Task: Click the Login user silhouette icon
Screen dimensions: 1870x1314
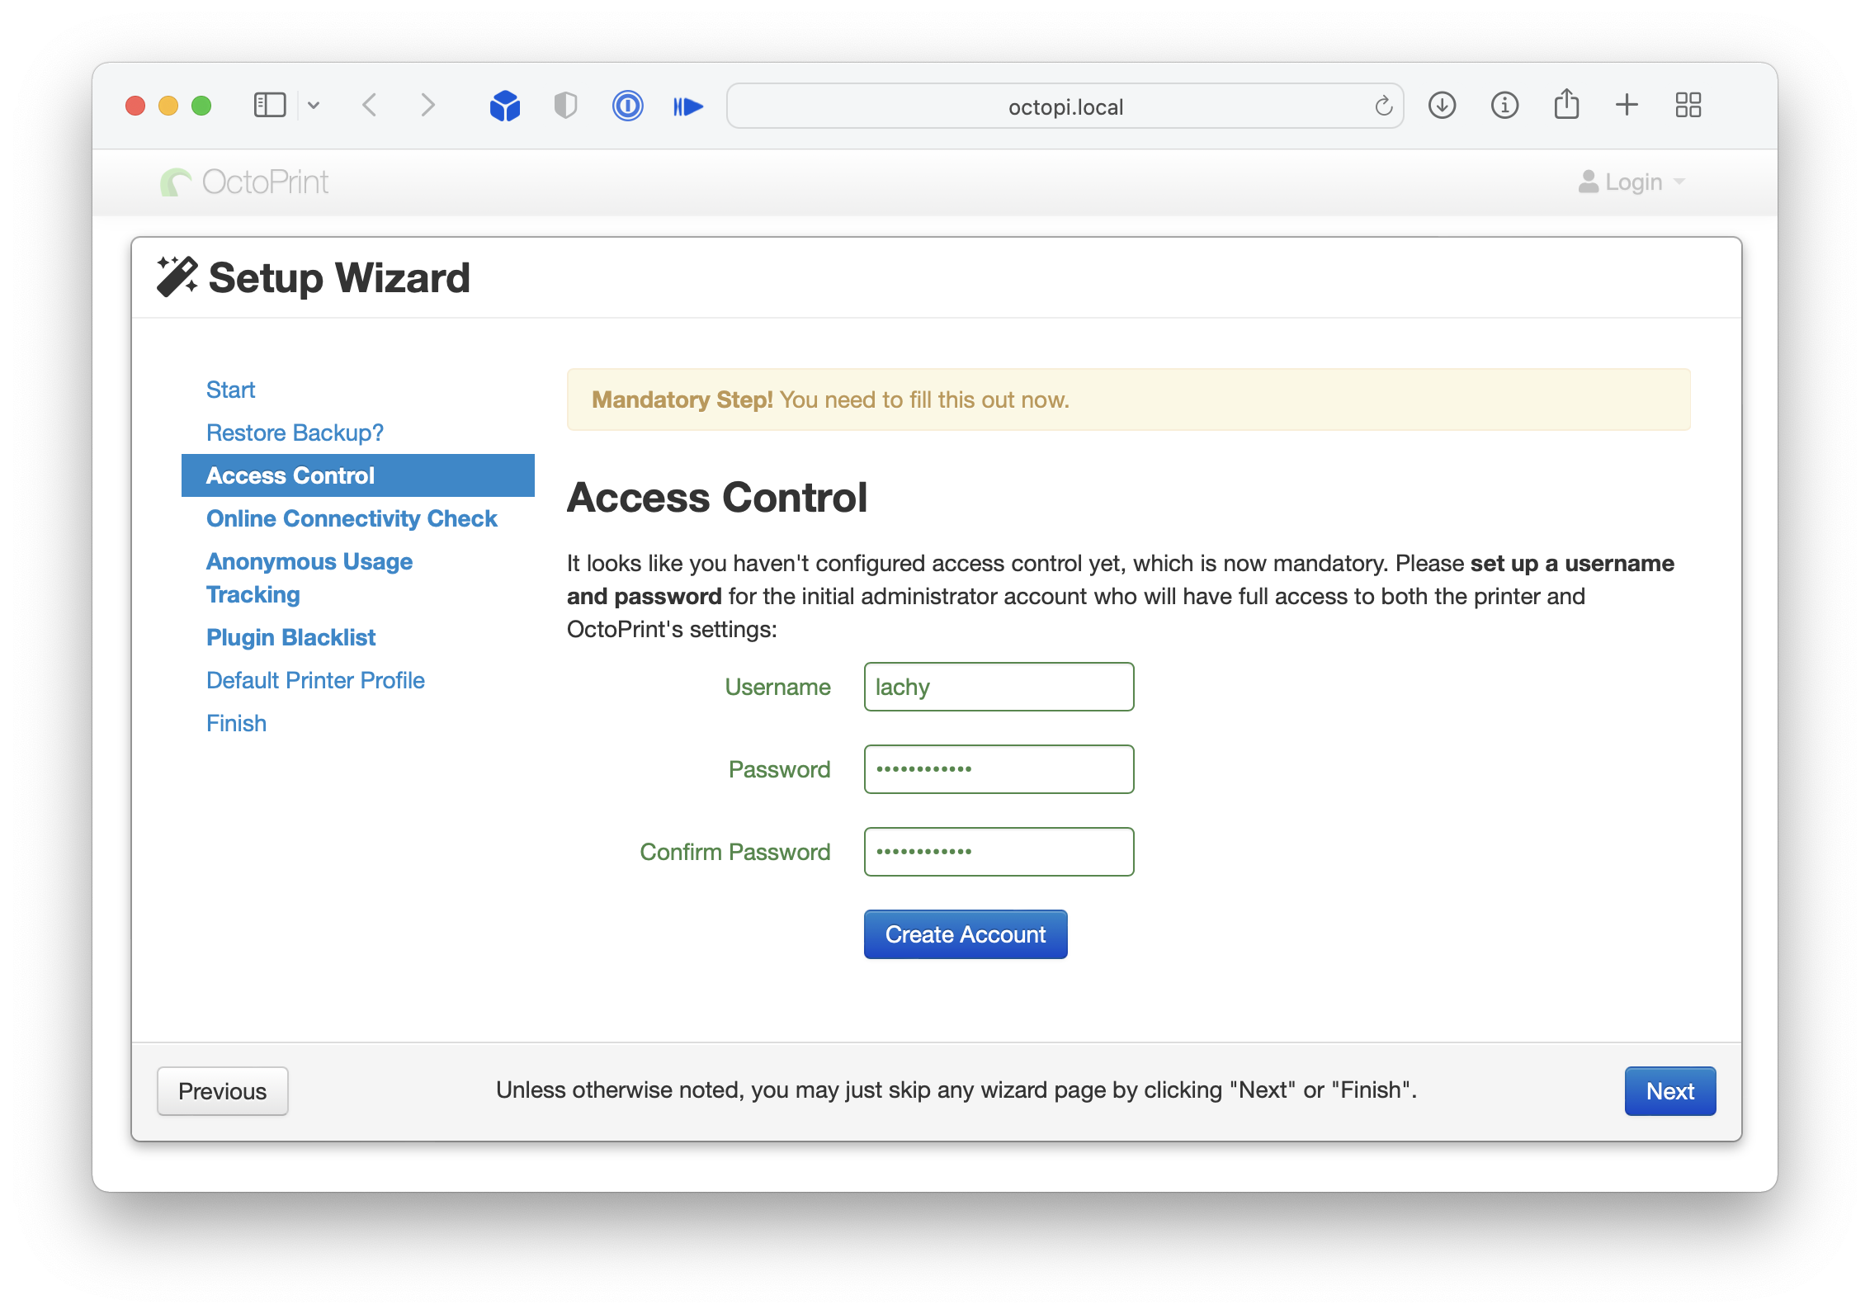Action: click(1588, 182)
